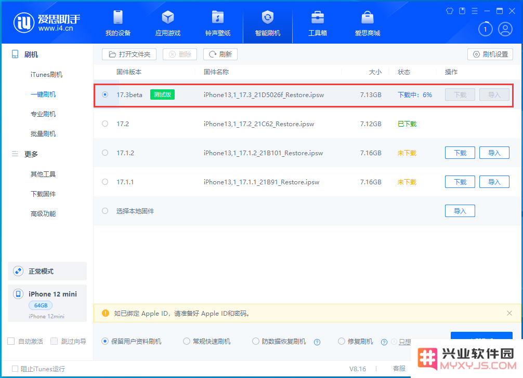
Task: Switch to the 智能刷机 tab
Action: point(268,23)
